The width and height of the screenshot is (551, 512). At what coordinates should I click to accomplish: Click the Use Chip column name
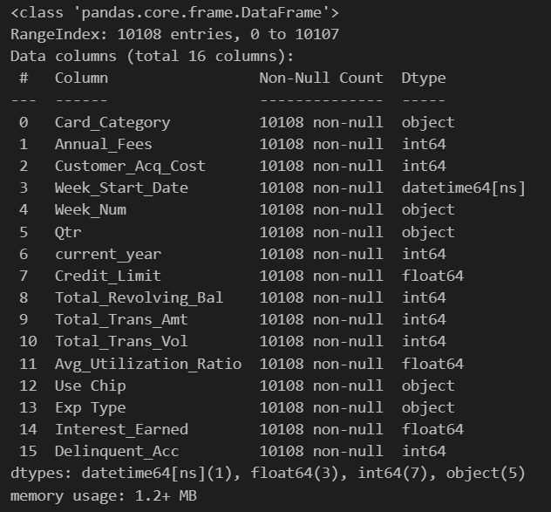click(x=91, y=386)
